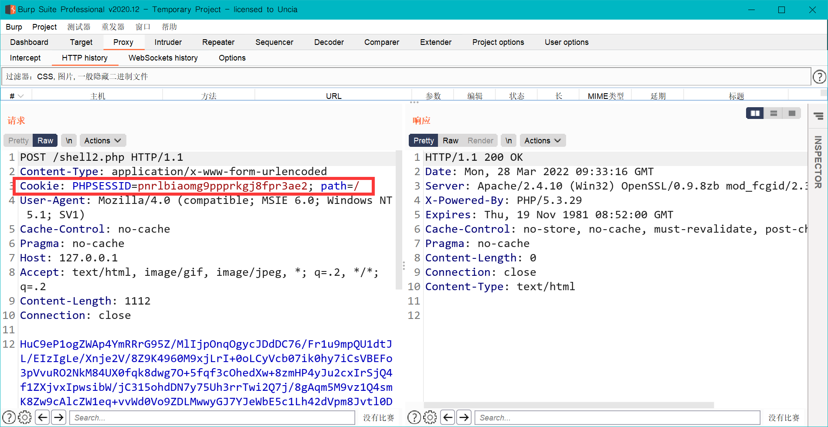This screenshot has height=427, width=828.
Task: Click the 'POST /shell2.php HTTP/1.1' line
Action: (x=102, y=157)
